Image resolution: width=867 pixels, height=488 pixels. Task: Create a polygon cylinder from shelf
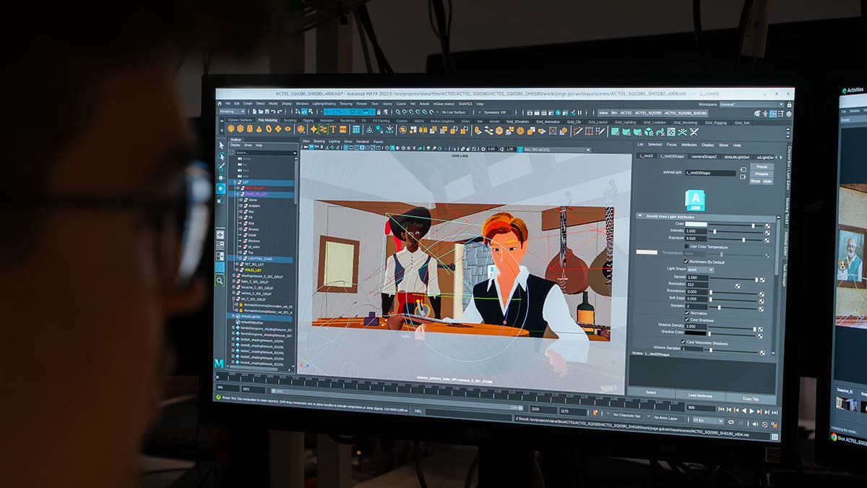[250, 129]
